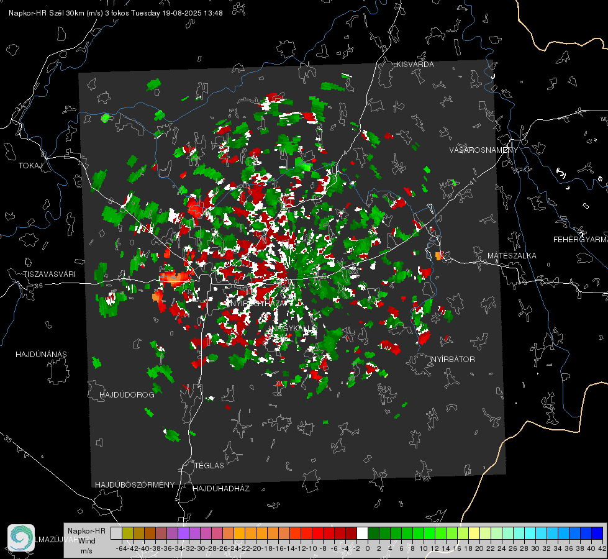Click road number 41 label
Image resolution: width=608 pixels, height=559 pixels.
(x=472, y=181)
